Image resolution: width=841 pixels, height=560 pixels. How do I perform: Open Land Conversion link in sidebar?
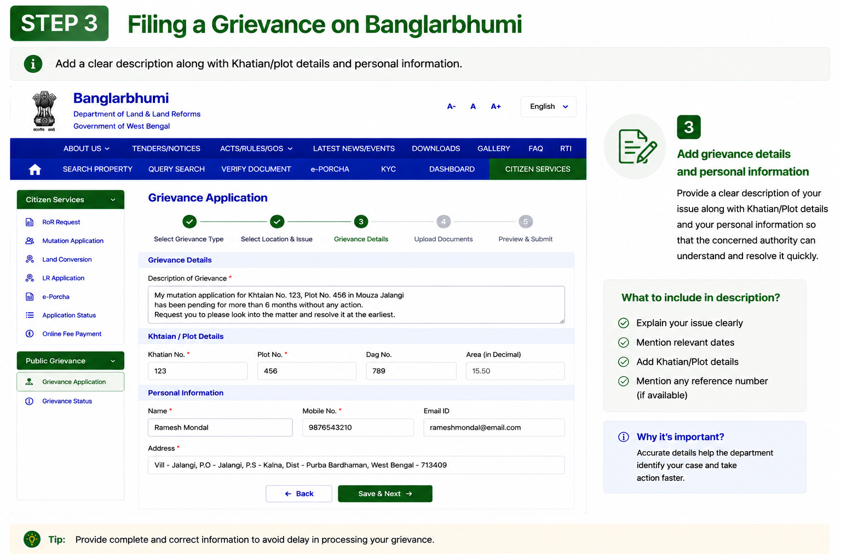(67, 259)
